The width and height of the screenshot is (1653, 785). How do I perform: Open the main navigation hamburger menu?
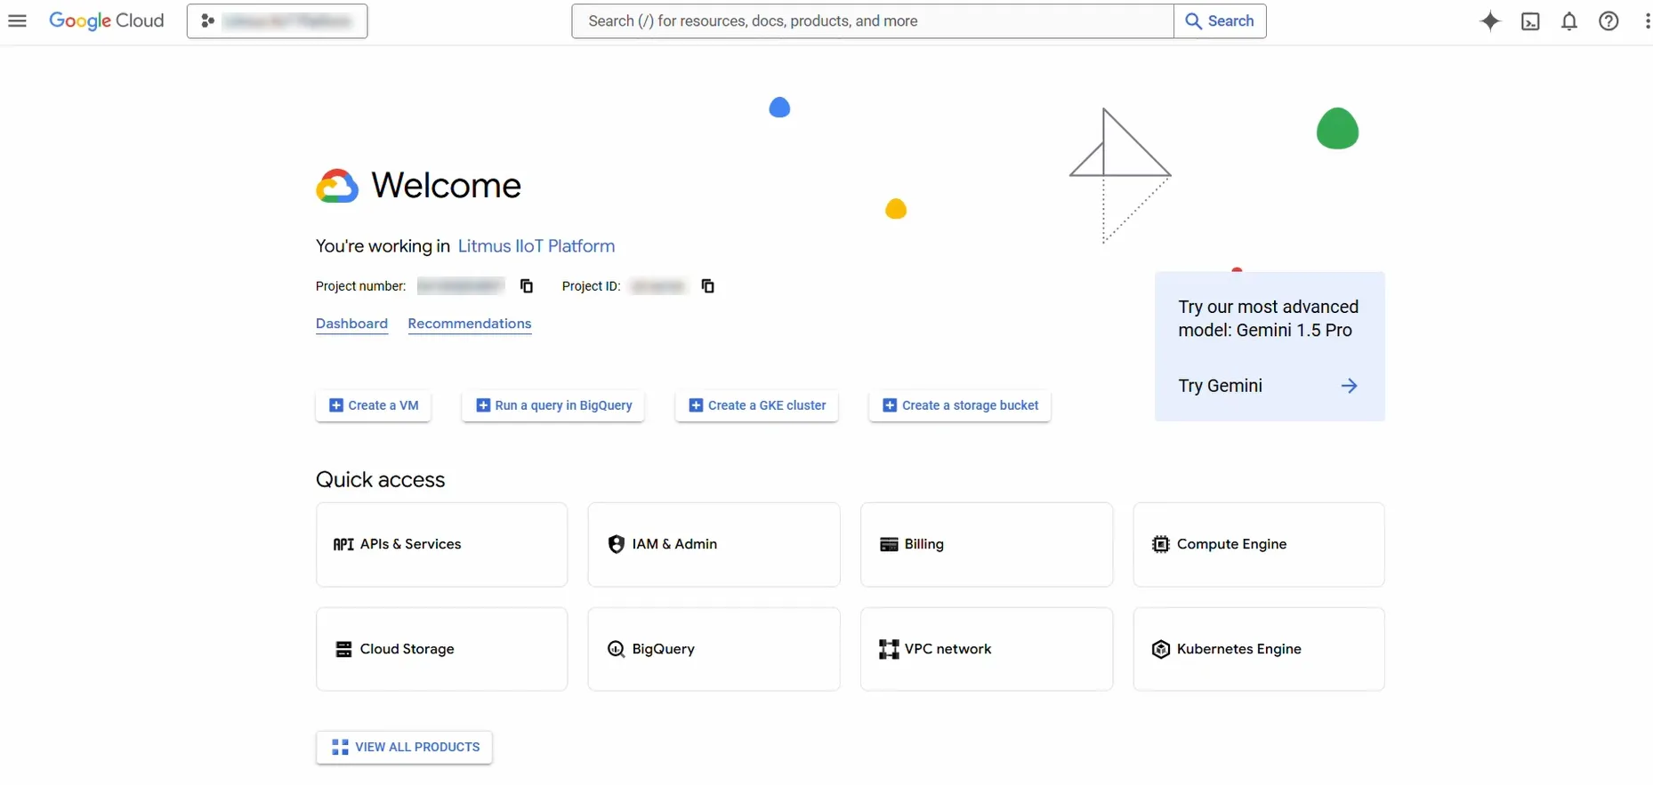[x=17, y=20]
